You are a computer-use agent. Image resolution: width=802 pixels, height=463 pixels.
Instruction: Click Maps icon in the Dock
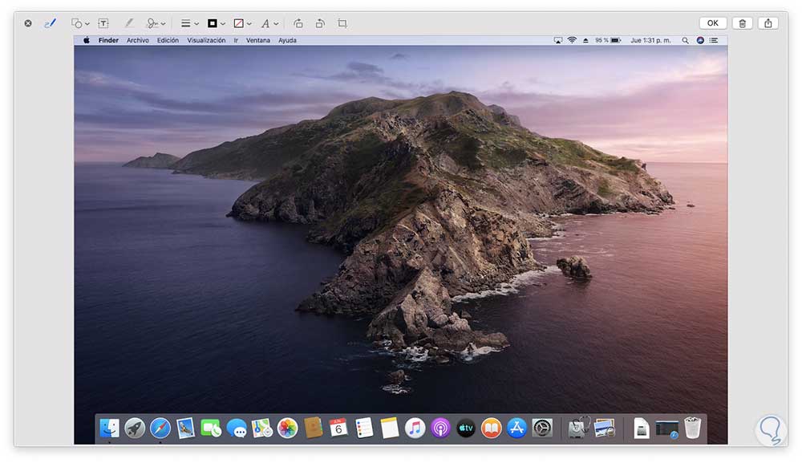262,428
